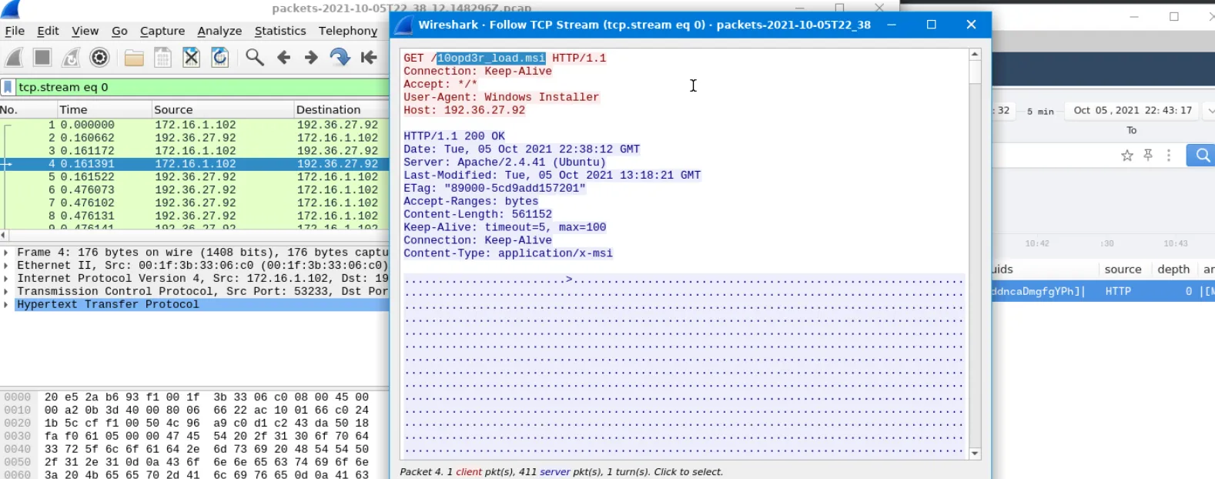Select the HTTP row in the right window
This screenshot has height=479, width=1215.
click(x=1103, y=291)
